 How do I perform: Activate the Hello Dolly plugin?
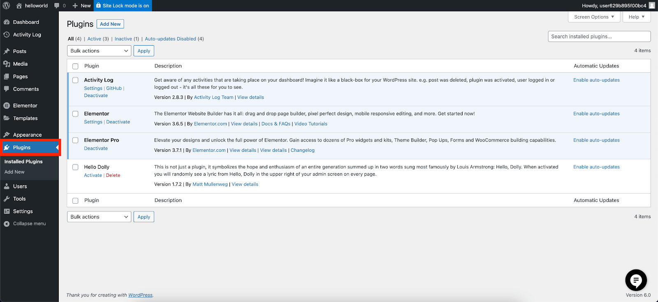[x=93, y=175]
